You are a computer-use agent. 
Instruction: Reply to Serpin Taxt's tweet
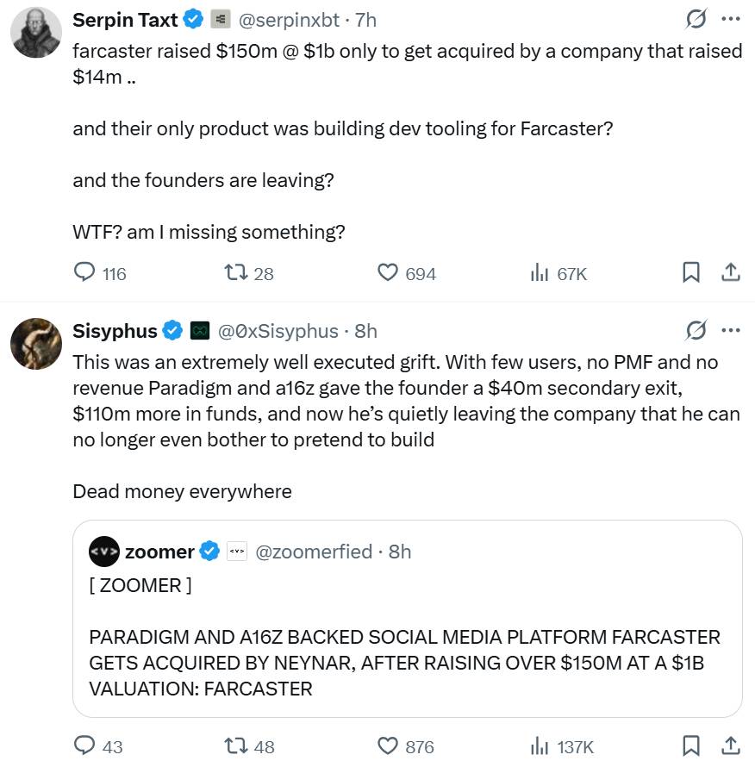tap(84, 273)
